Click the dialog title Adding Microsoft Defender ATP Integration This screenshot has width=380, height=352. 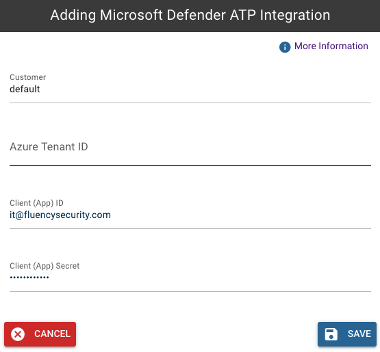pyautogui.click(x=190, y=15)
